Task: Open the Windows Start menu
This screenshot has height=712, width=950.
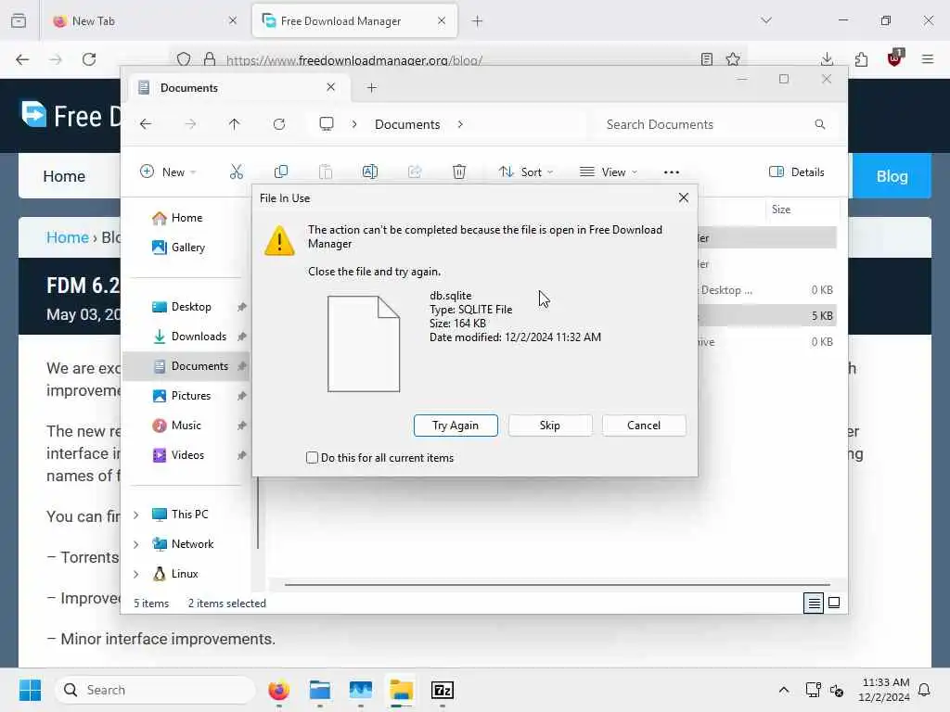Action: tap(30, 690)
